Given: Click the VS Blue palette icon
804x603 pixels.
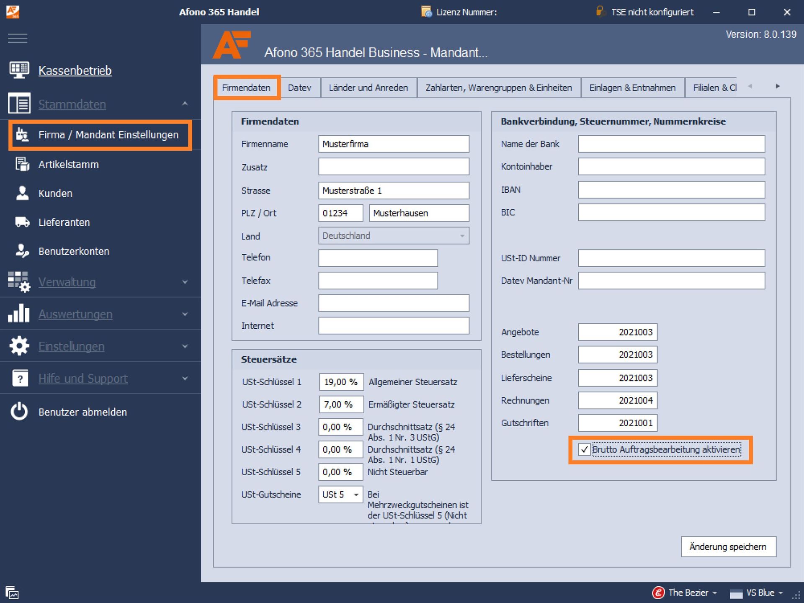Looking at the screenshot, I should (x=736, y=593).
